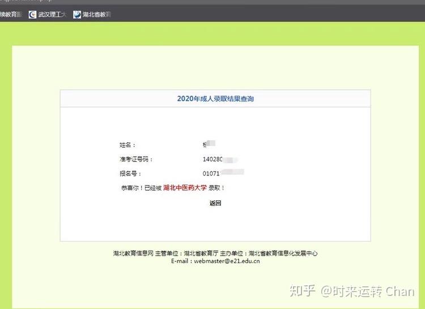This screenshot has height=309, width=425.
Task: Click the 140280 exam number value
Action: [212, 159]
